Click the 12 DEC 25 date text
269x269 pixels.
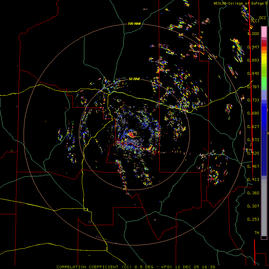coord(187,267)
